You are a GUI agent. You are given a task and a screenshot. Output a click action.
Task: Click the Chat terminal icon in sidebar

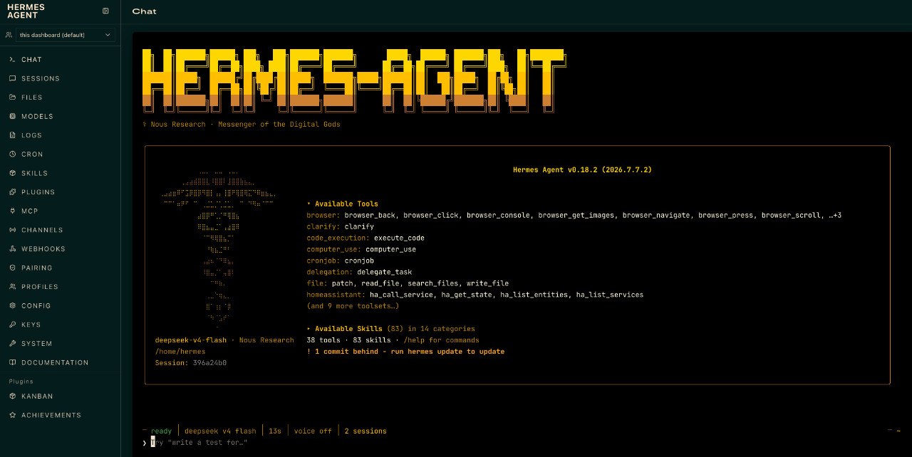pyautogui.click(x=12, y=60)
